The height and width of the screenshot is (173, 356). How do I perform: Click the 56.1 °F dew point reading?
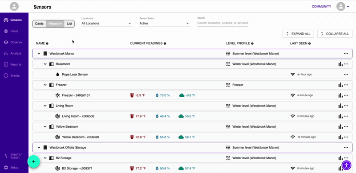[x=187, y=137]
